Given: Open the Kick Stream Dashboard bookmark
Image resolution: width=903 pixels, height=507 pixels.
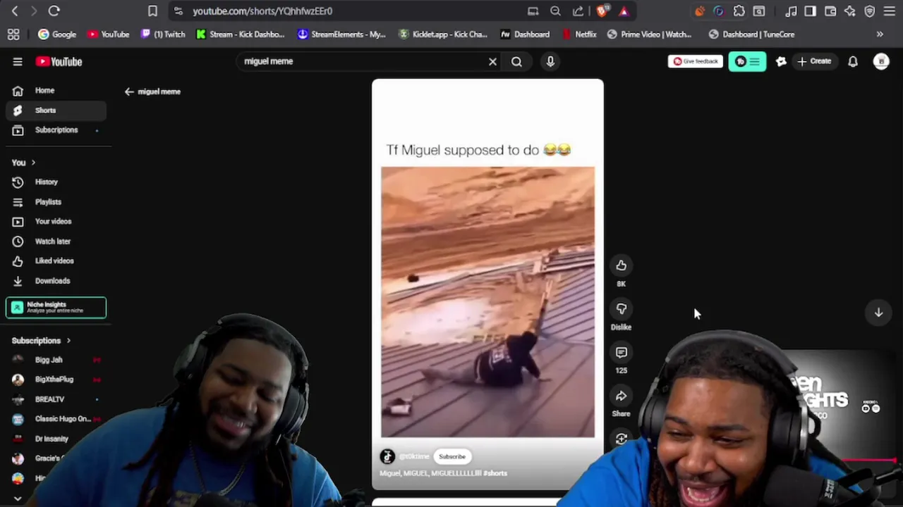Looking at the screenshot, I should (x=241, y=34).
